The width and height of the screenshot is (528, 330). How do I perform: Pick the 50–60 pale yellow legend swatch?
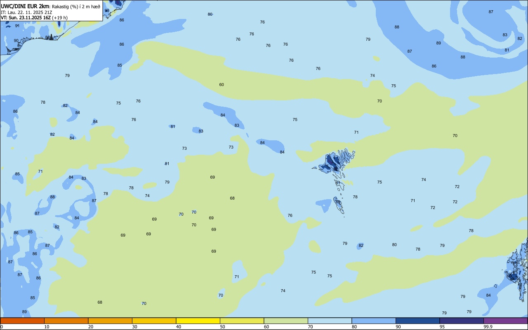242,321
